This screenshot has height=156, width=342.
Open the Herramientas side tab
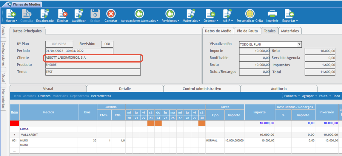pyautogui.click(x=4, y=99)
